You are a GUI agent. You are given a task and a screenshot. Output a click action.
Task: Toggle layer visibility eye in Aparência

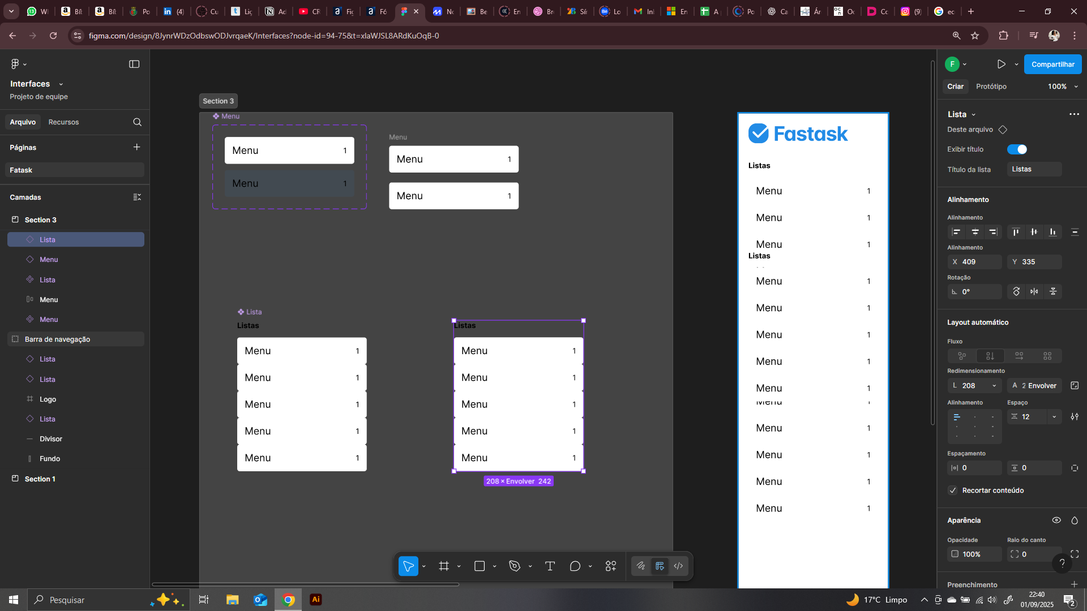pyautogui.click(x=1056, y=520)
